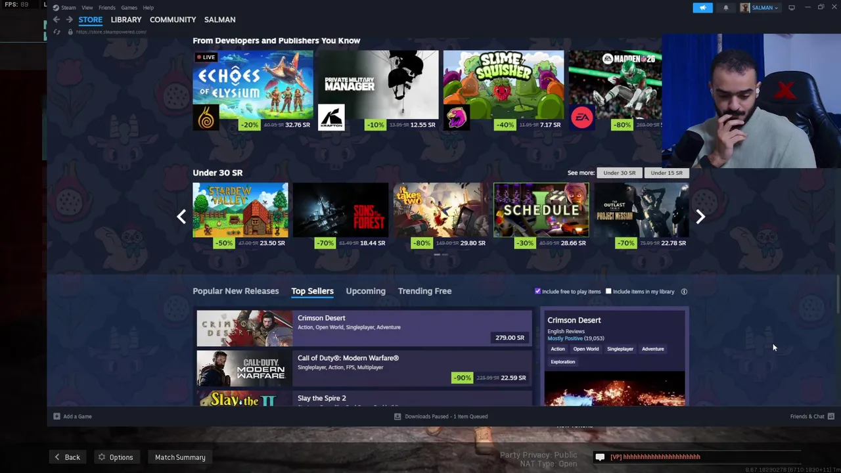Viewport: 841px width, 473px height.
Task: Open Call of Duty Modern Warfare row
Action: click(x=364, y=369)
